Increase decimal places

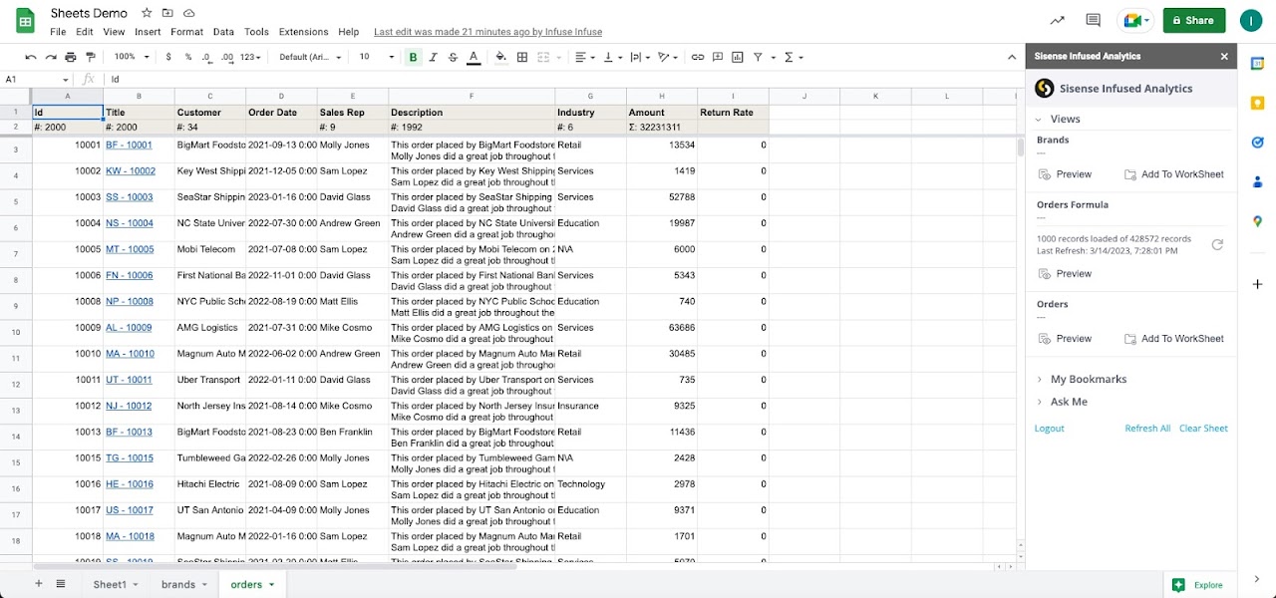227,58
